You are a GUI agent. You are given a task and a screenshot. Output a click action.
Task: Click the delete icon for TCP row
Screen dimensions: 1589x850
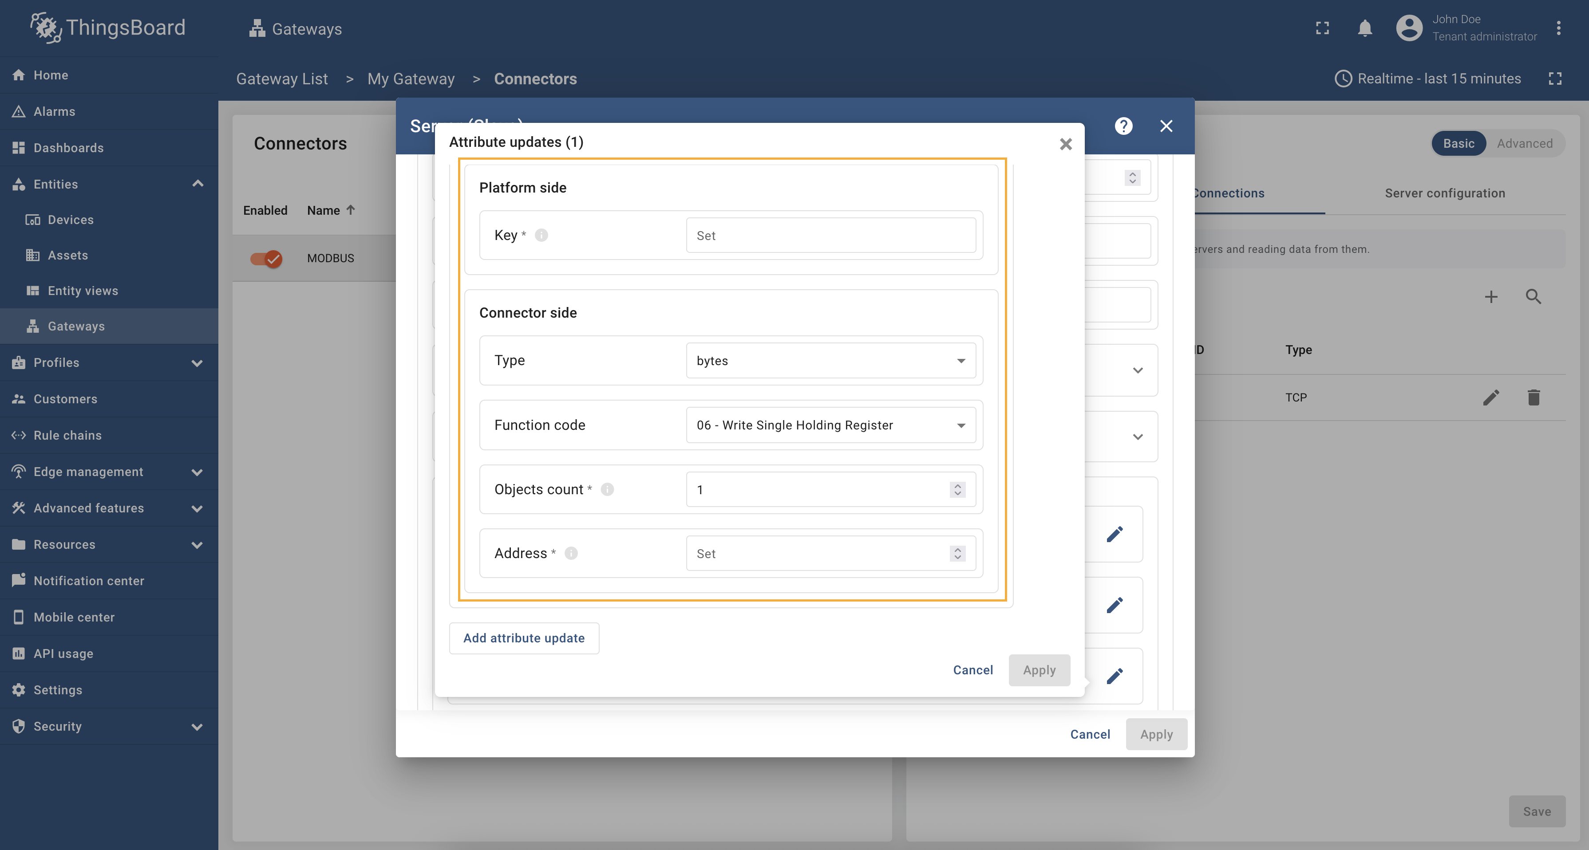(x=1534, y=397)
